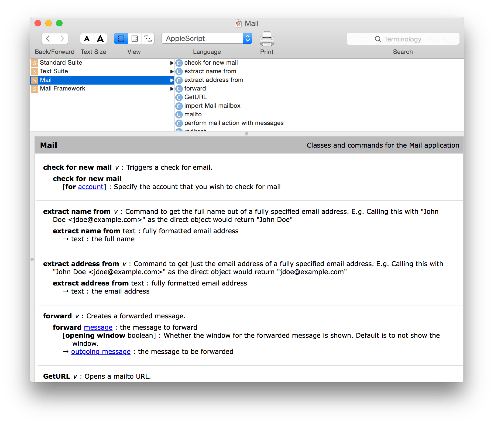Click the Print printer icon
The width and height of the screenshot is (494, 425).
tap(267, 38)
